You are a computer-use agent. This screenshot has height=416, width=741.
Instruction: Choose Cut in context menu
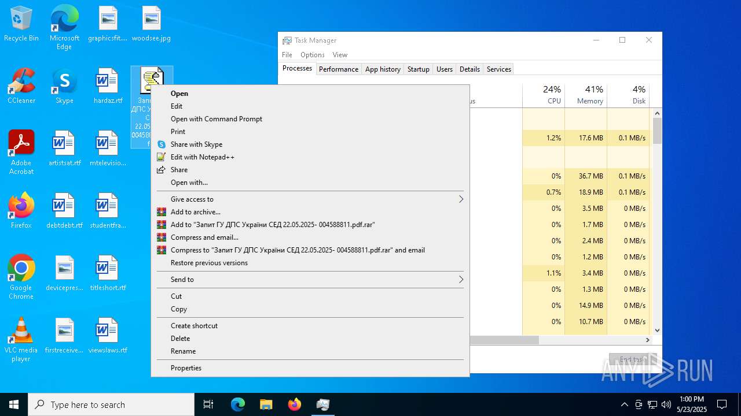point(310,296)
